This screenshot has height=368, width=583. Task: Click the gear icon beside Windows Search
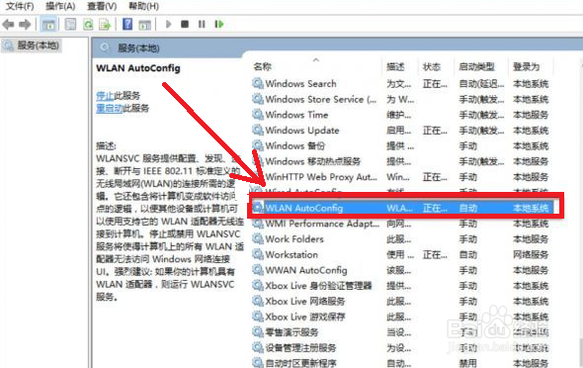[258, 83]
